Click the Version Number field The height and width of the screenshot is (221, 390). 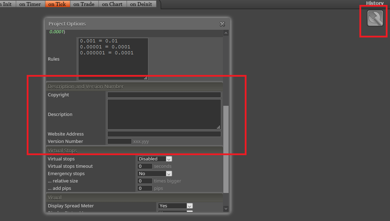[x=119, y=141]
